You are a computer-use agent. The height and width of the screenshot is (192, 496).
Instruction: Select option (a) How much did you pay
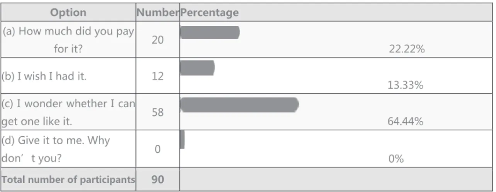(68, 40)
